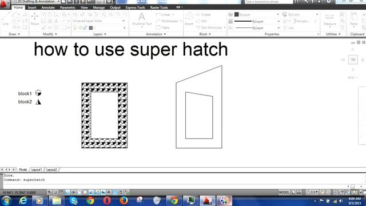Viewport: 366px width, 206px height.
Task: Open Skype from the taskbar
Action: click(74, 201)
